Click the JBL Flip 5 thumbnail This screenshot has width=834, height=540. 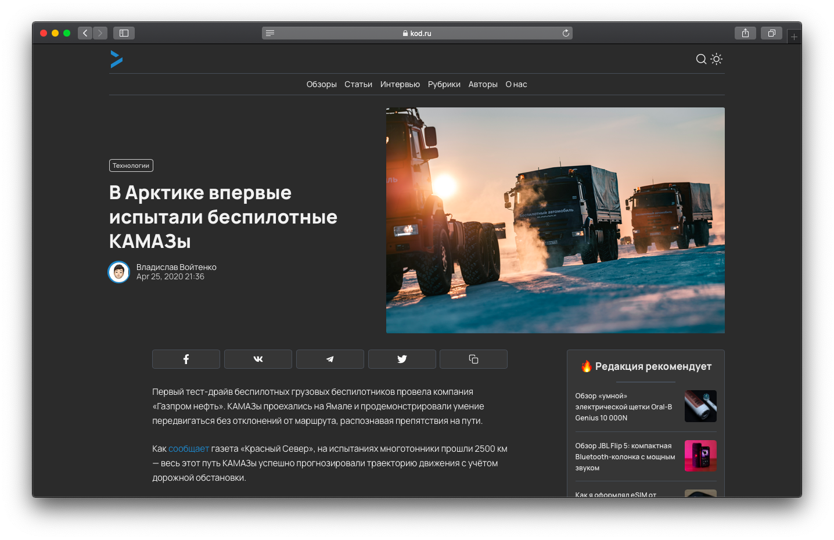700,456
